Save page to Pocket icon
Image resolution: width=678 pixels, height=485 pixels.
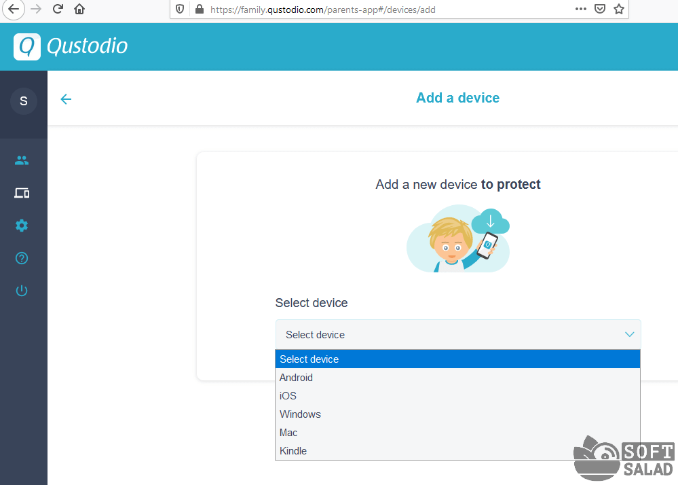600,9
